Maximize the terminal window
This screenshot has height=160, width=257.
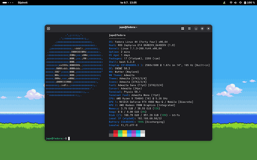pyautogui.click(x=202, y=29)
